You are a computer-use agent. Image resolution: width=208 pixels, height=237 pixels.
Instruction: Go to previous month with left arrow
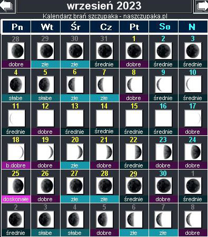pyautogui.click(x=7, y=6)
